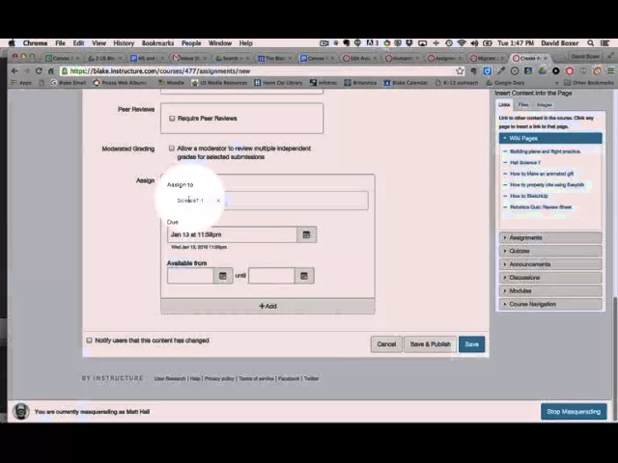Switch to the Edit Assignment browser tab
The image size is (618, 463).
tap(359, 58)
